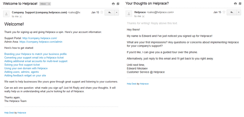This screenshot has width=244, height=117.
Task: Open Branding your Helprace link
Action: [35, 54]
